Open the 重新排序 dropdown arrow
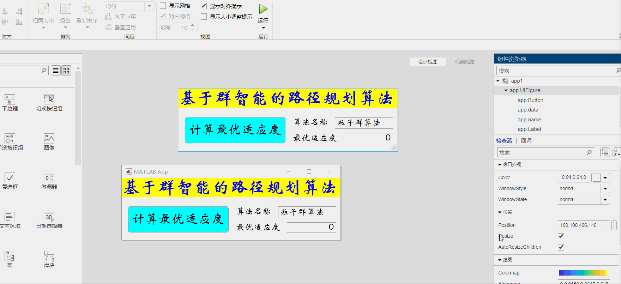The height and width of the screenshot is (284, 621). 87,28
